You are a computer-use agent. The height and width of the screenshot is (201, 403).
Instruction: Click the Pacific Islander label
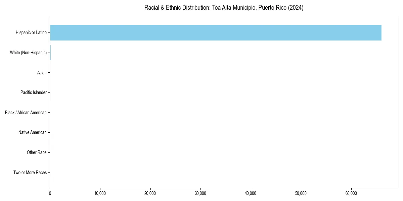(x=34, y=92)
